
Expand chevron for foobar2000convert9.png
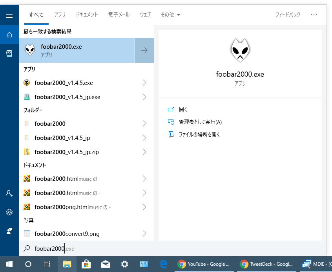point(144,233)
